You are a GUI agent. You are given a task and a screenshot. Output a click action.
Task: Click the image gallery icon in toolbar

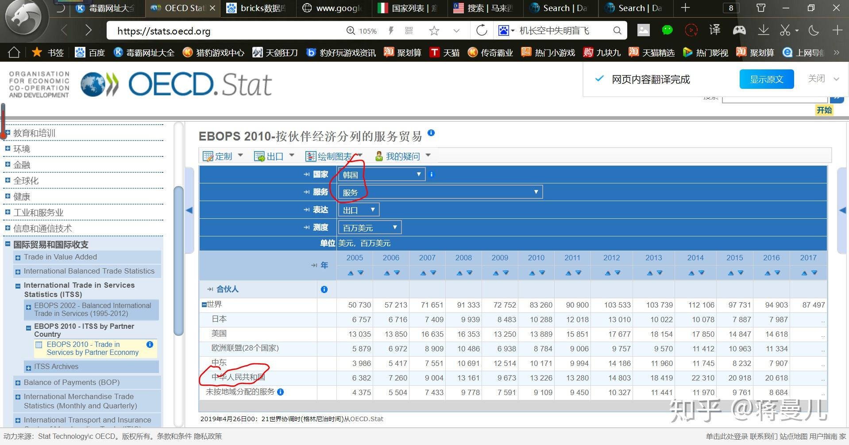click(x=643, y=30)
